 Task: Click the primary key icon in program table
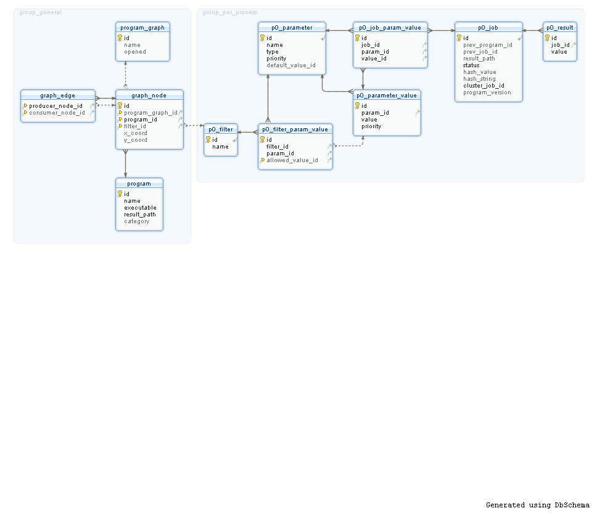[x=120, y=194]
